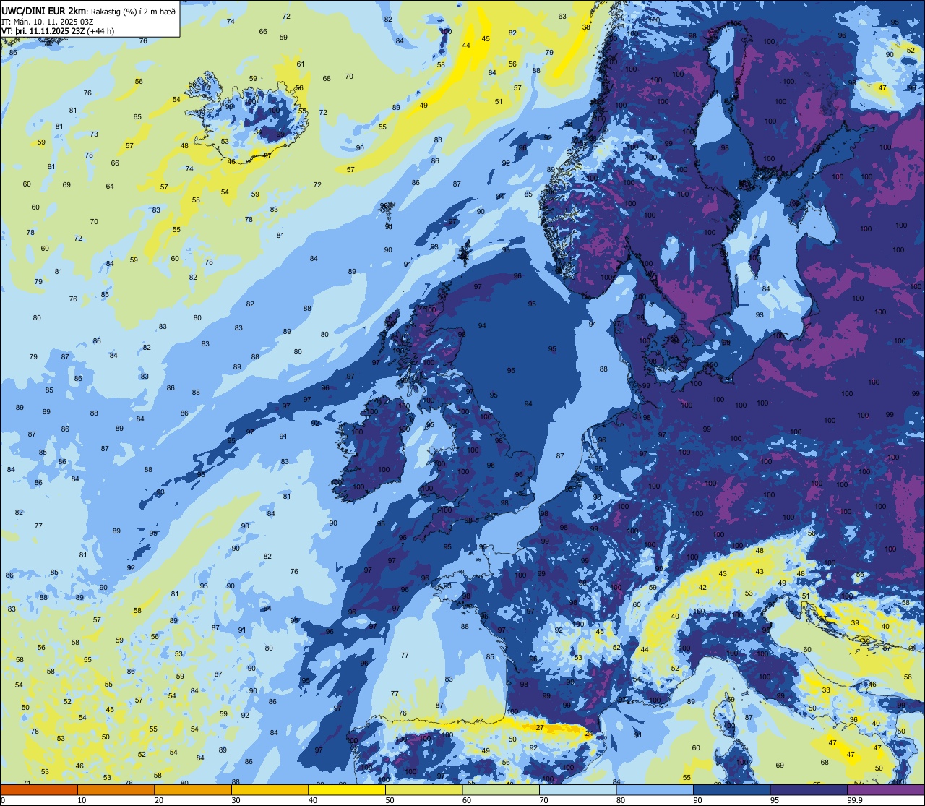Pick the 40–50 bright yellow legend segment

click(x=347, y=789)
